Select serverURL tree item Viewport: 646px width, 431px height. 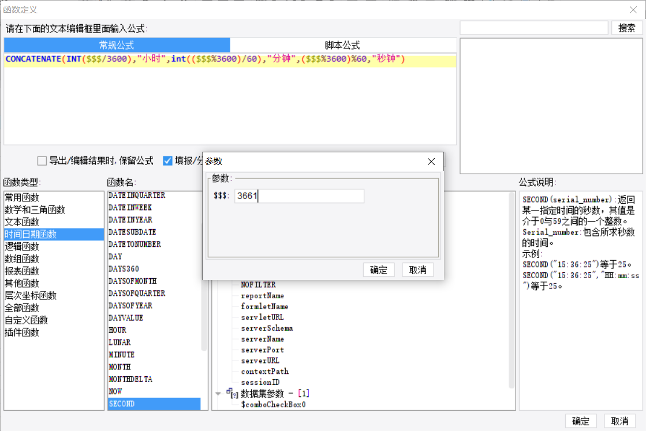pos(260,361)
